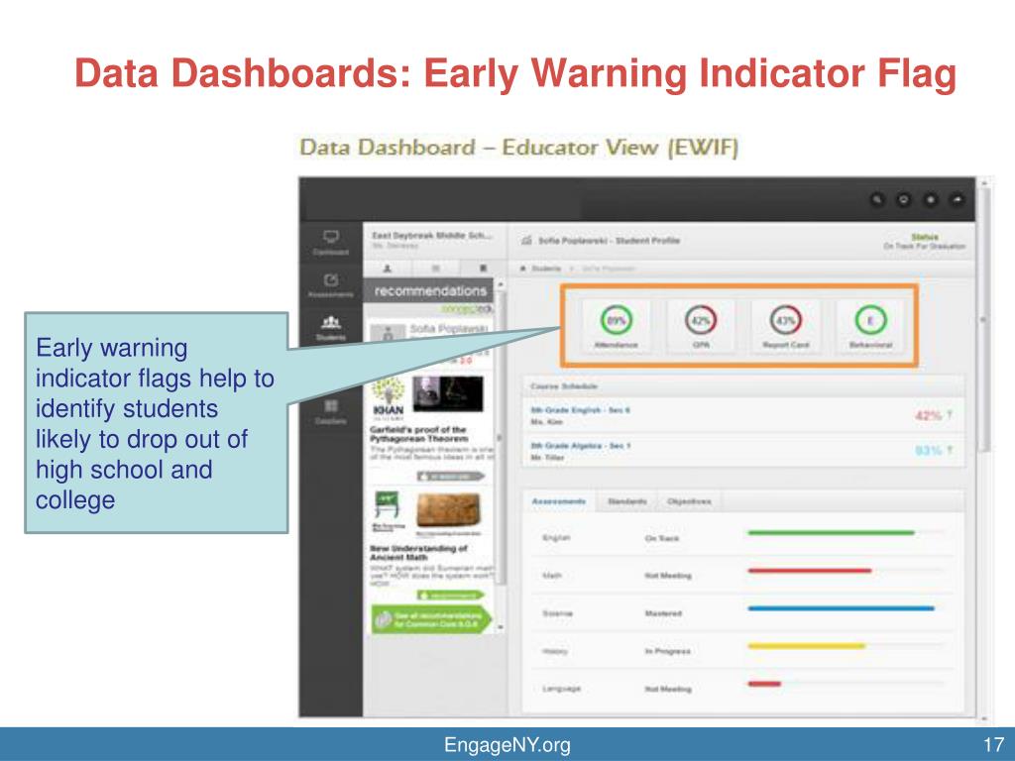Click the English green progress bar
Screen dimensions: 1015x761
point(831,533)
